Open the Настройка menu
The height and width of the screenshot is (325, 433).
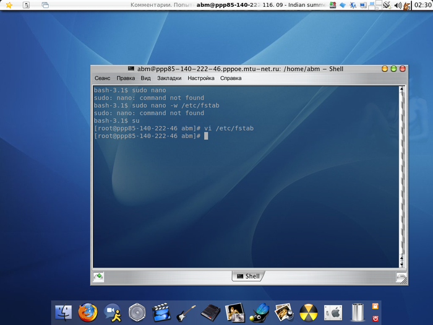[x=201, y=78]
